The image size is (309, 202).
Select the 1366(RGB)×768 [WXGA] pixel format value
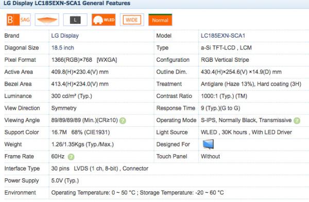84,60
